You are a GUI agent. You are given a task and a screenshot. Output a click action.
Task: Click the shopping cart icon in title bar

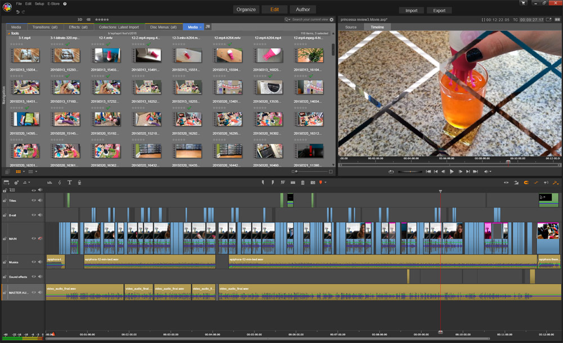[523, 3]
